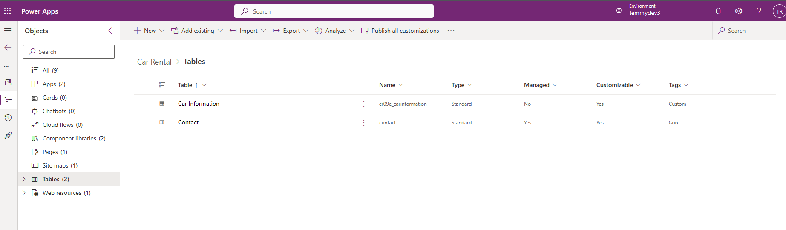Open the Export dropdown
Image resolution: width=786 pixels, height=230 pixels.
(x=291, y=31)
